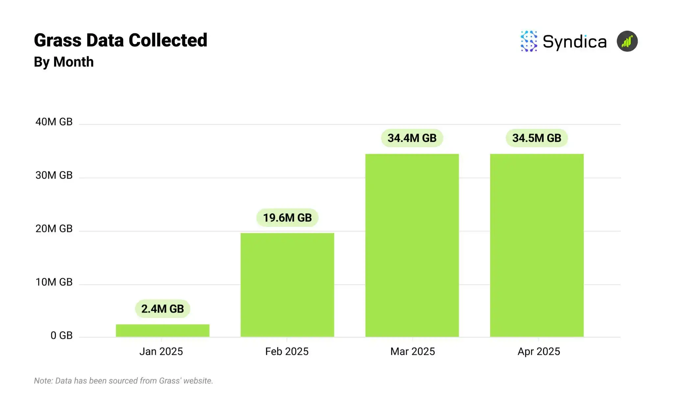This screenshot has width=674, height=403.
Task: Click the 40M GB y-axis label
Action: tap(54, 122)
